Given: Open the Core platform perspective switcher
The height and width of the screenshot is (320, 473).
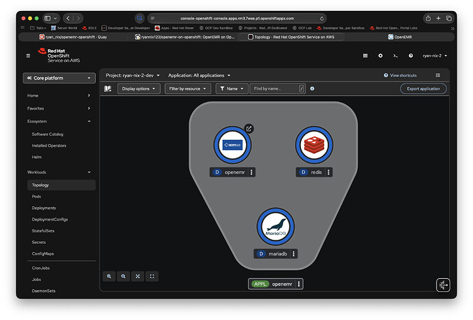Looking at the screenshot, I should (x=59, y=78).
